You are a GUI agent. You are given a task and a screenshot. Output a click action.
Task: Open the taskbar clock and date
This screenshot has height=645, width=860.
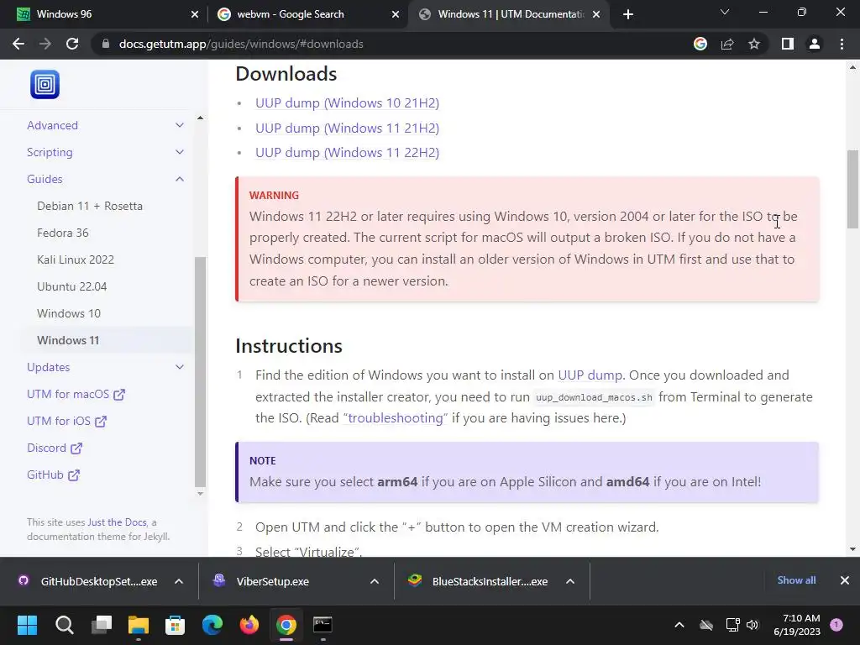click(x=797, y=625)
